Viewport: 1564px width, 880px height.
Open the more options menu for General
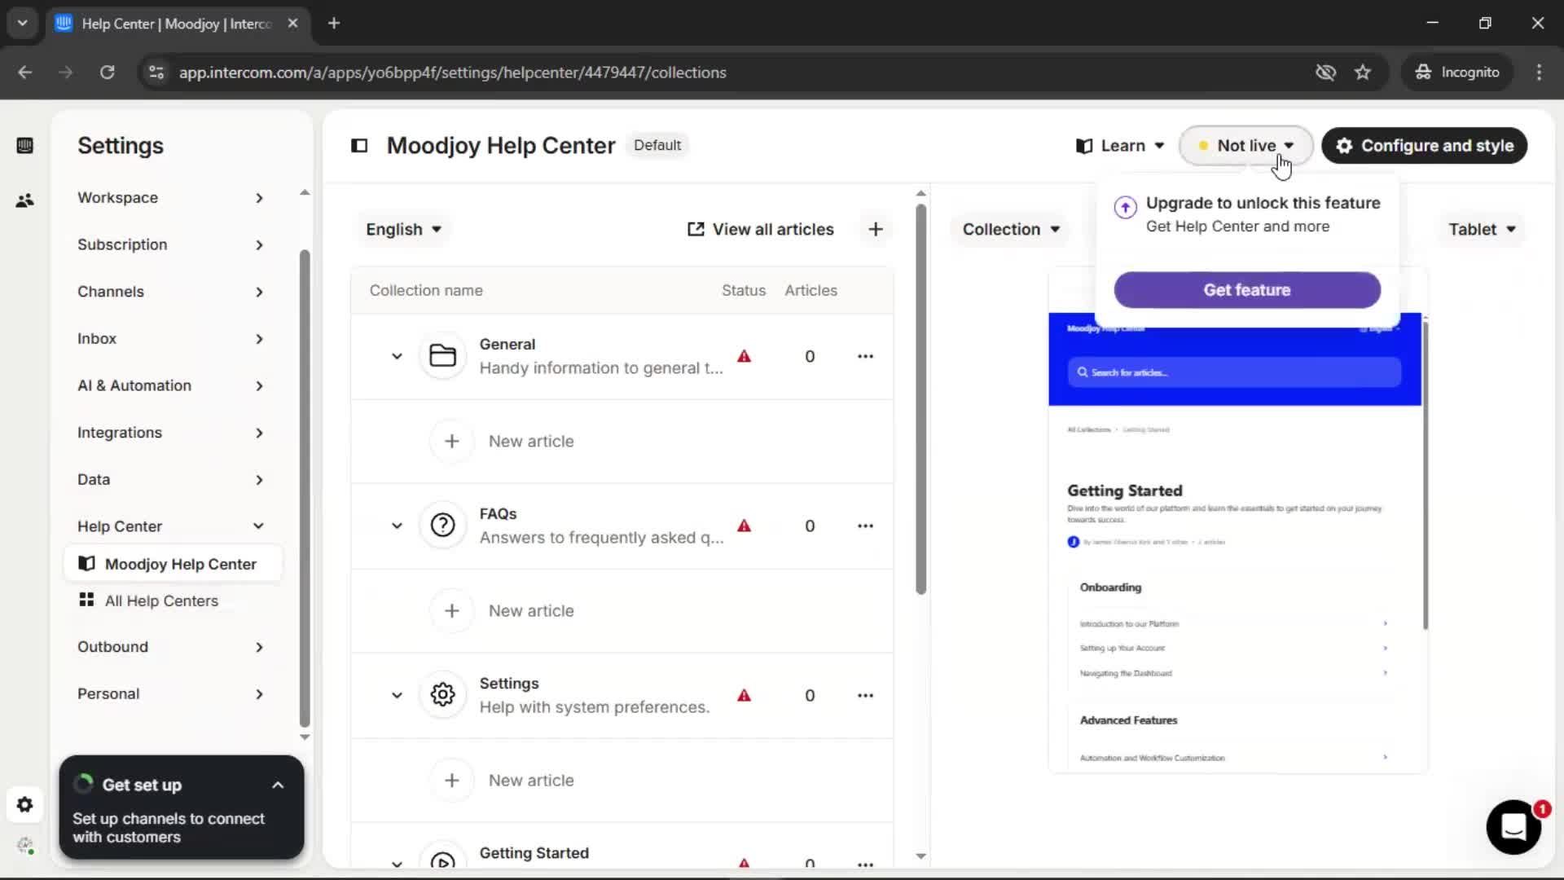[865, 356]
